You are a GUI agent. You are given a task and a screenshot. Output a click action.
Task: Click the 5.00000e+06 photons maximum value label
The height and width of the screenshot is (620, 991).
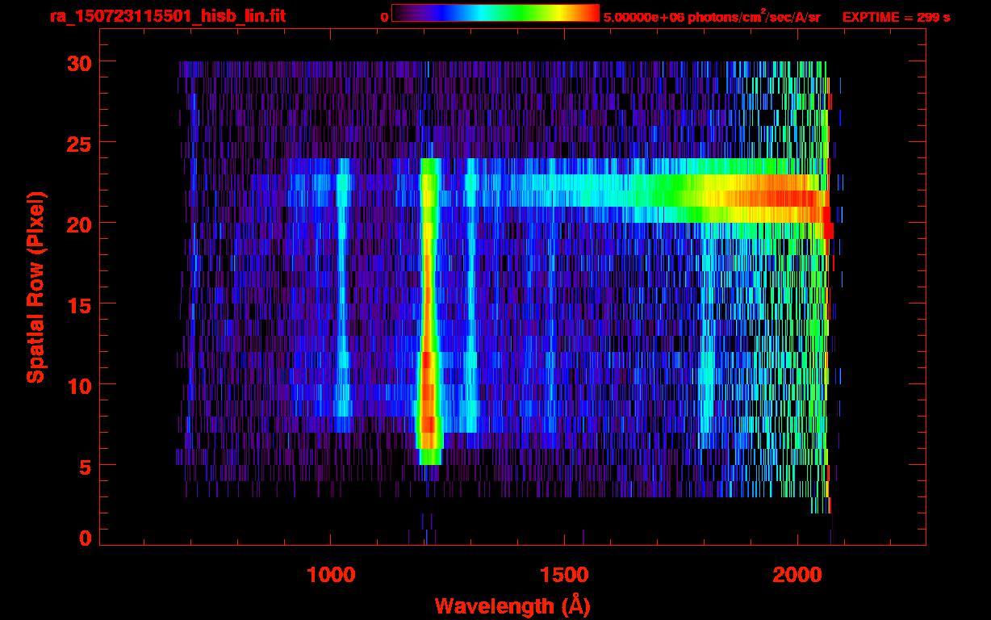point(712,17)
